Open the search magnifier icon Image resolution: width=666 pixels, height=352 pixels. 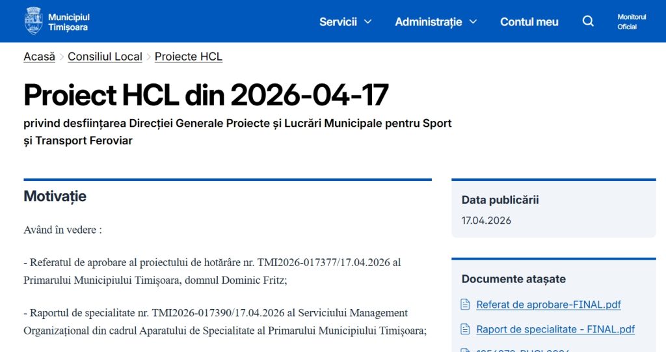[x=588, y=21]
